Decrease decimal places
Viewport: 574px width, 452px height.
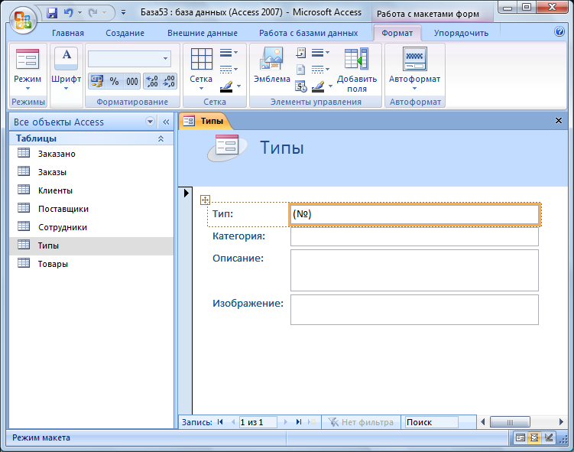click(169, 81)
